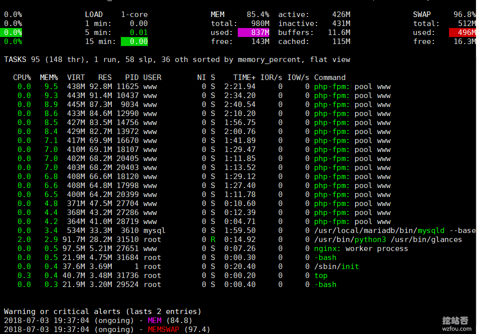The width and height of the screenshot is (477, 334).
Task: Click the MEM (84.8) ongoing alert
Action: 170,320
